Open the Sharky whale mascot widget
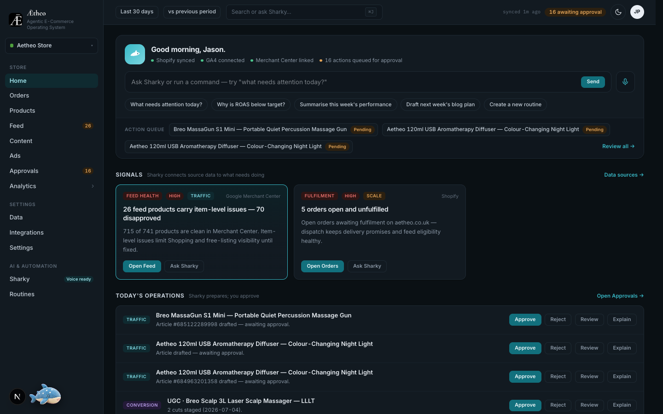The height and width of the screenshot is (414, 663). pos(45,395)
